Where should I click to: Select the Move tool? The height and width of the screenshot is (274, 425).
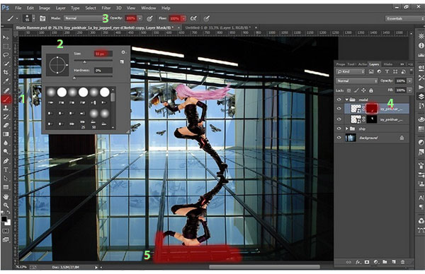coord(6,37)
